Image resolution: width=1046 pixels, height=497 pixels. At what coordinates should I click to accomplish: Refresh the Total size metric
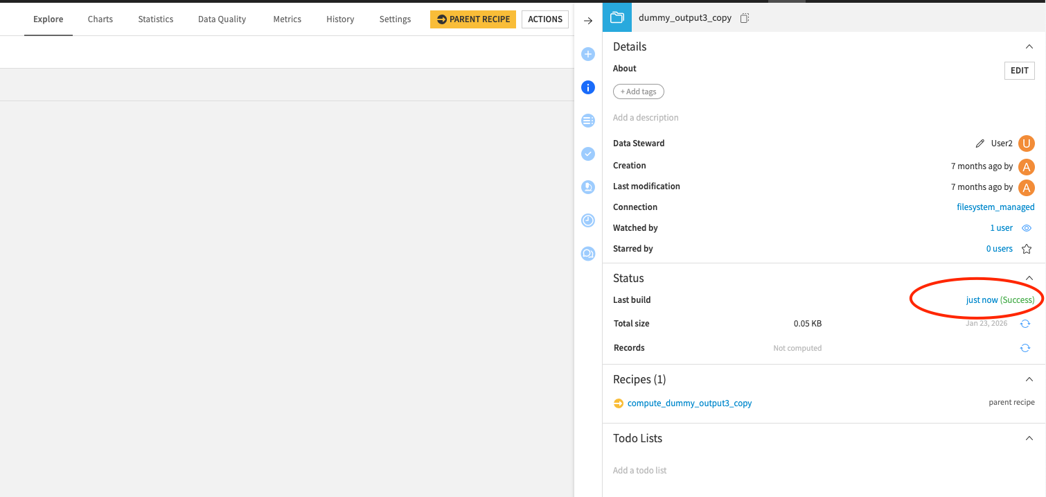coord(1025,324)
